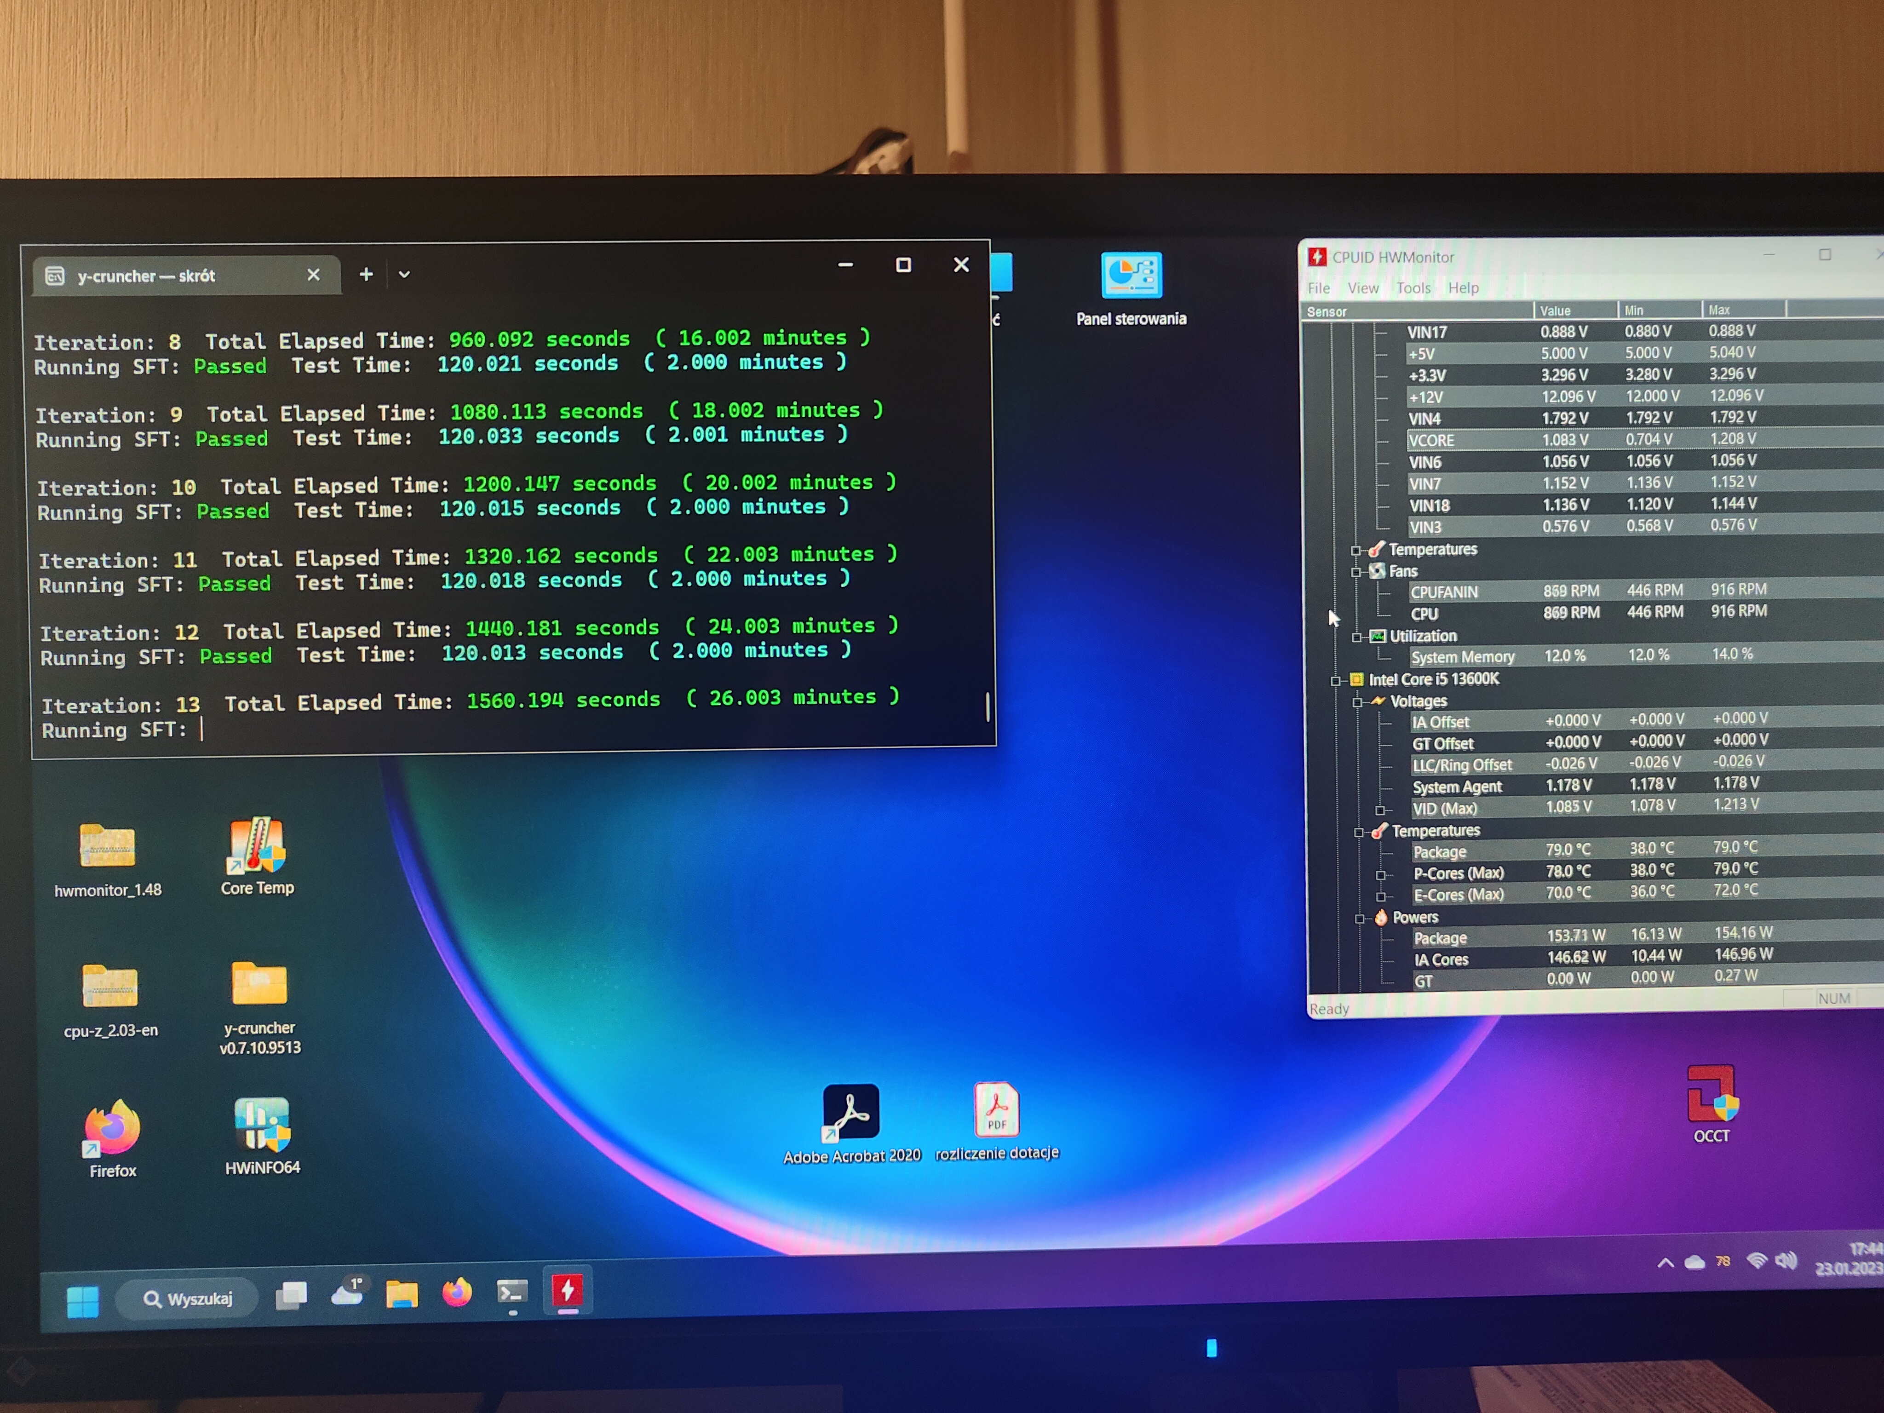Open the clock and date in tray
This screenshot has width=1884, height=1413.
[x=1848, y=1258]
